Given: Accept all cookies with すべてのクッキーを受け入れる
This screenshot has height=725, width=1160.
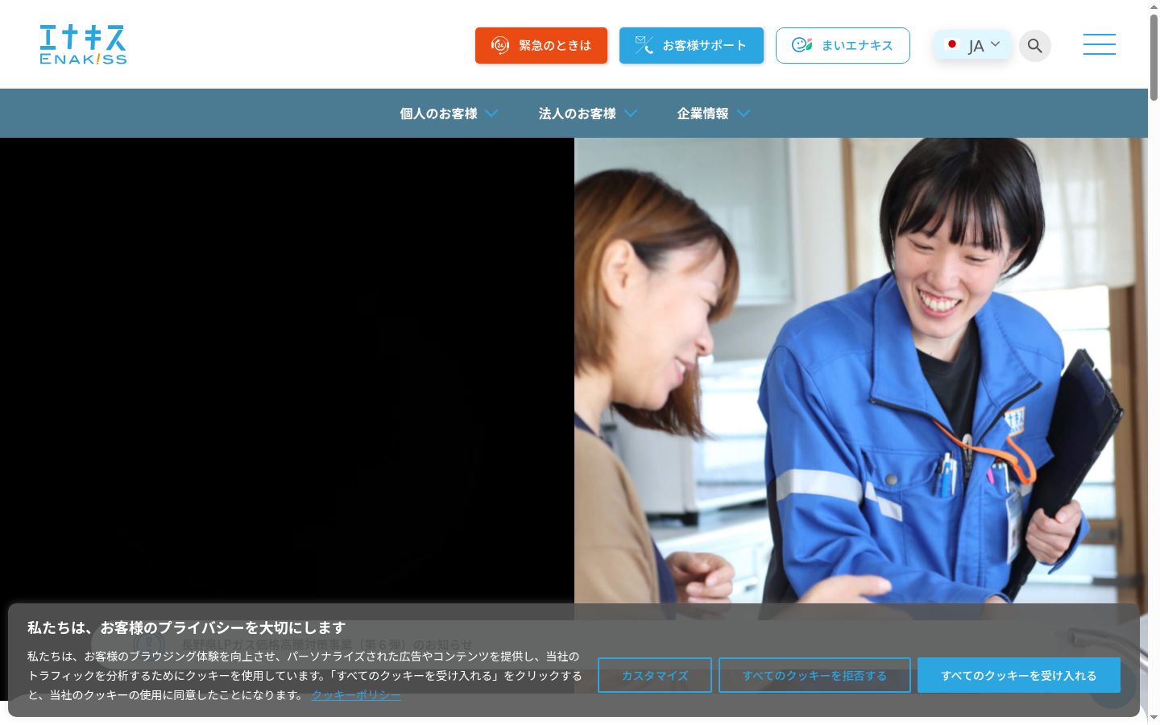Looking at the screenshot, I should pos(1019,675).
